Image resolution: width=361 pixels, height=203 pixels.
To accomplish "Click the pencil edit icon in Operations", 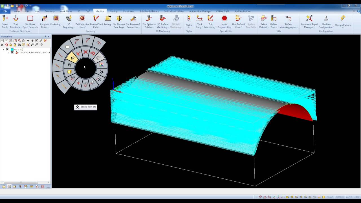I will click(41, 41).
